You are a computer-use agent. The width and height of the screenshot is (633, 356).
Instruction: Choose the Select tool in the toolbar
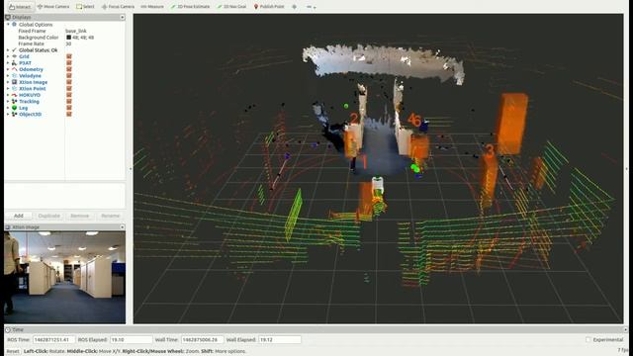pyautogui.click(x=85, y=7)
